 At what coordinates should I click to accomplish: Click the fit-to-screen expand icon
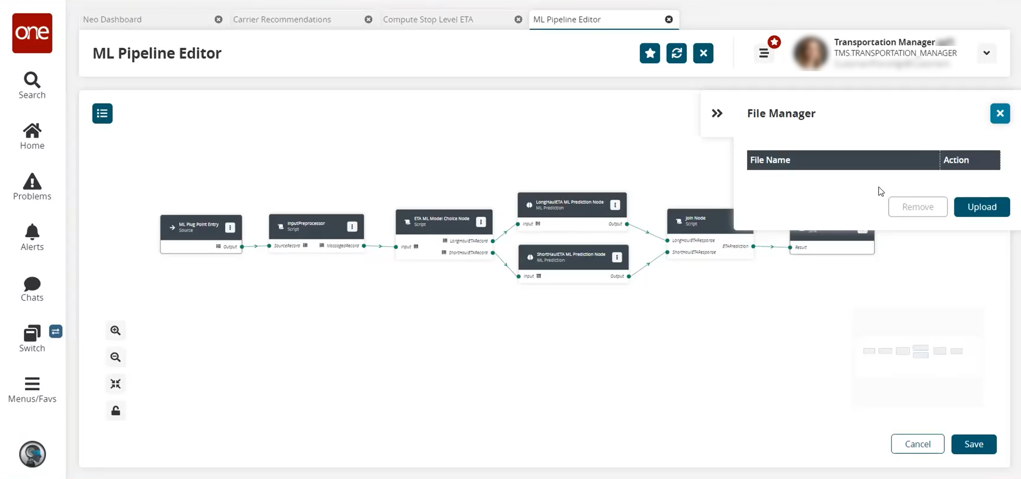tap(115, 383)
